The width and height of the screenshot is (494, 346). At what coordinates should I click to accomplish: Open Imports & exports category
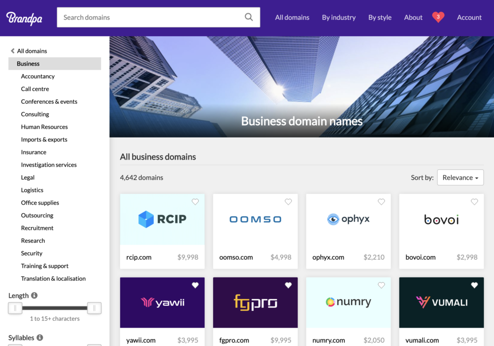[44, 139]
